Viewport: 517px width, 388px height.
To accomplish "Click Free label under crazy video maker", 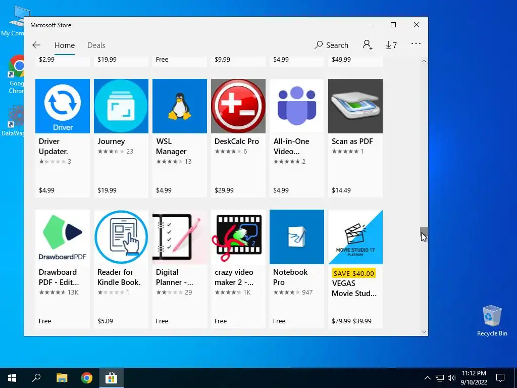I will pos(221,321).
